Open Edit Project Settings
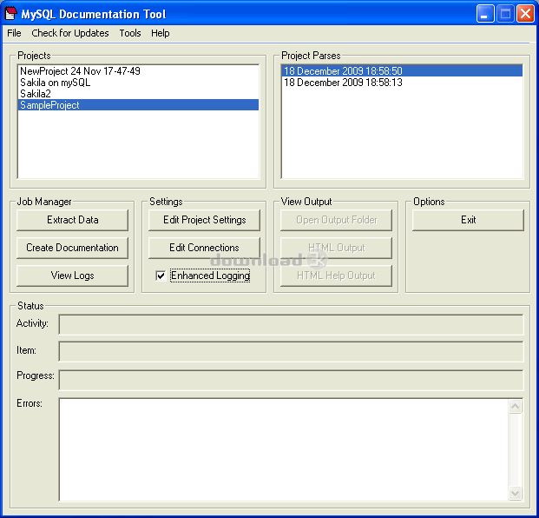 click(x=204, y=220)
